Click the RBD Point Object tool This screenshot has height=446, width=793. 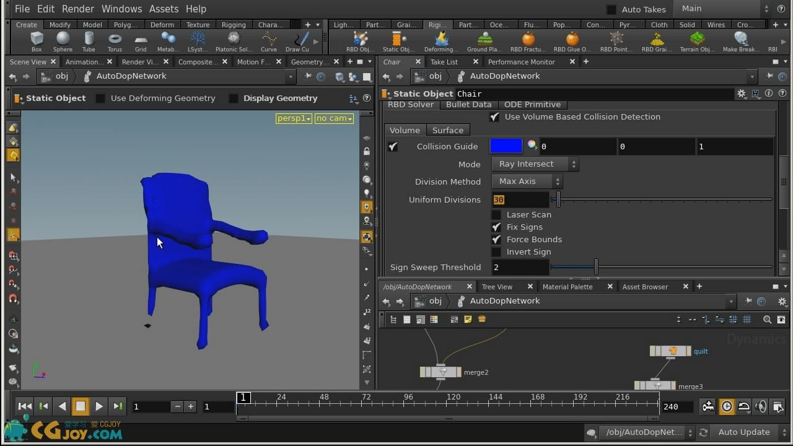(x=616, y=42)
